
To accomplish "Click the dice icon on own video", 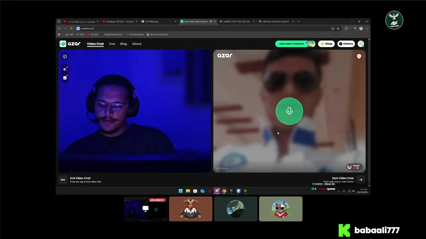I will click(x=65, y=56).
